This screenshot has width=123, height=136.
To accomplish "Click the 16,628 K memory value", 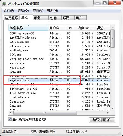I will [87, 33].
